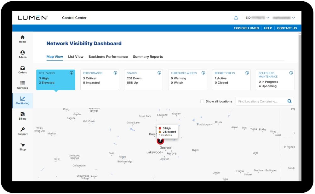315x194 pixels.
Task: Select the Repair Tickets summary card
Action: click(x=232, y=80)
